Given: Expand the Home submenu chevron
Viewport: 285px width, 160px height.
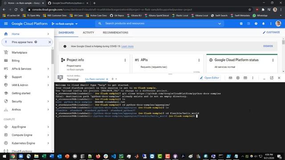Looking at the screenshot, I should (48, 34).
